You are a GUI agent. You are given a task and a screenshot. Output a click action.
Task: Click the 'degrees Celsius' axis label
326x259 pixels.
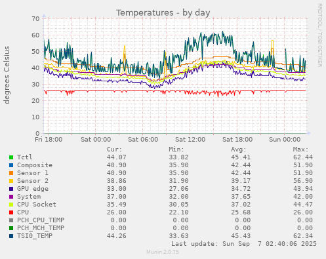click(x=7, y=75)
